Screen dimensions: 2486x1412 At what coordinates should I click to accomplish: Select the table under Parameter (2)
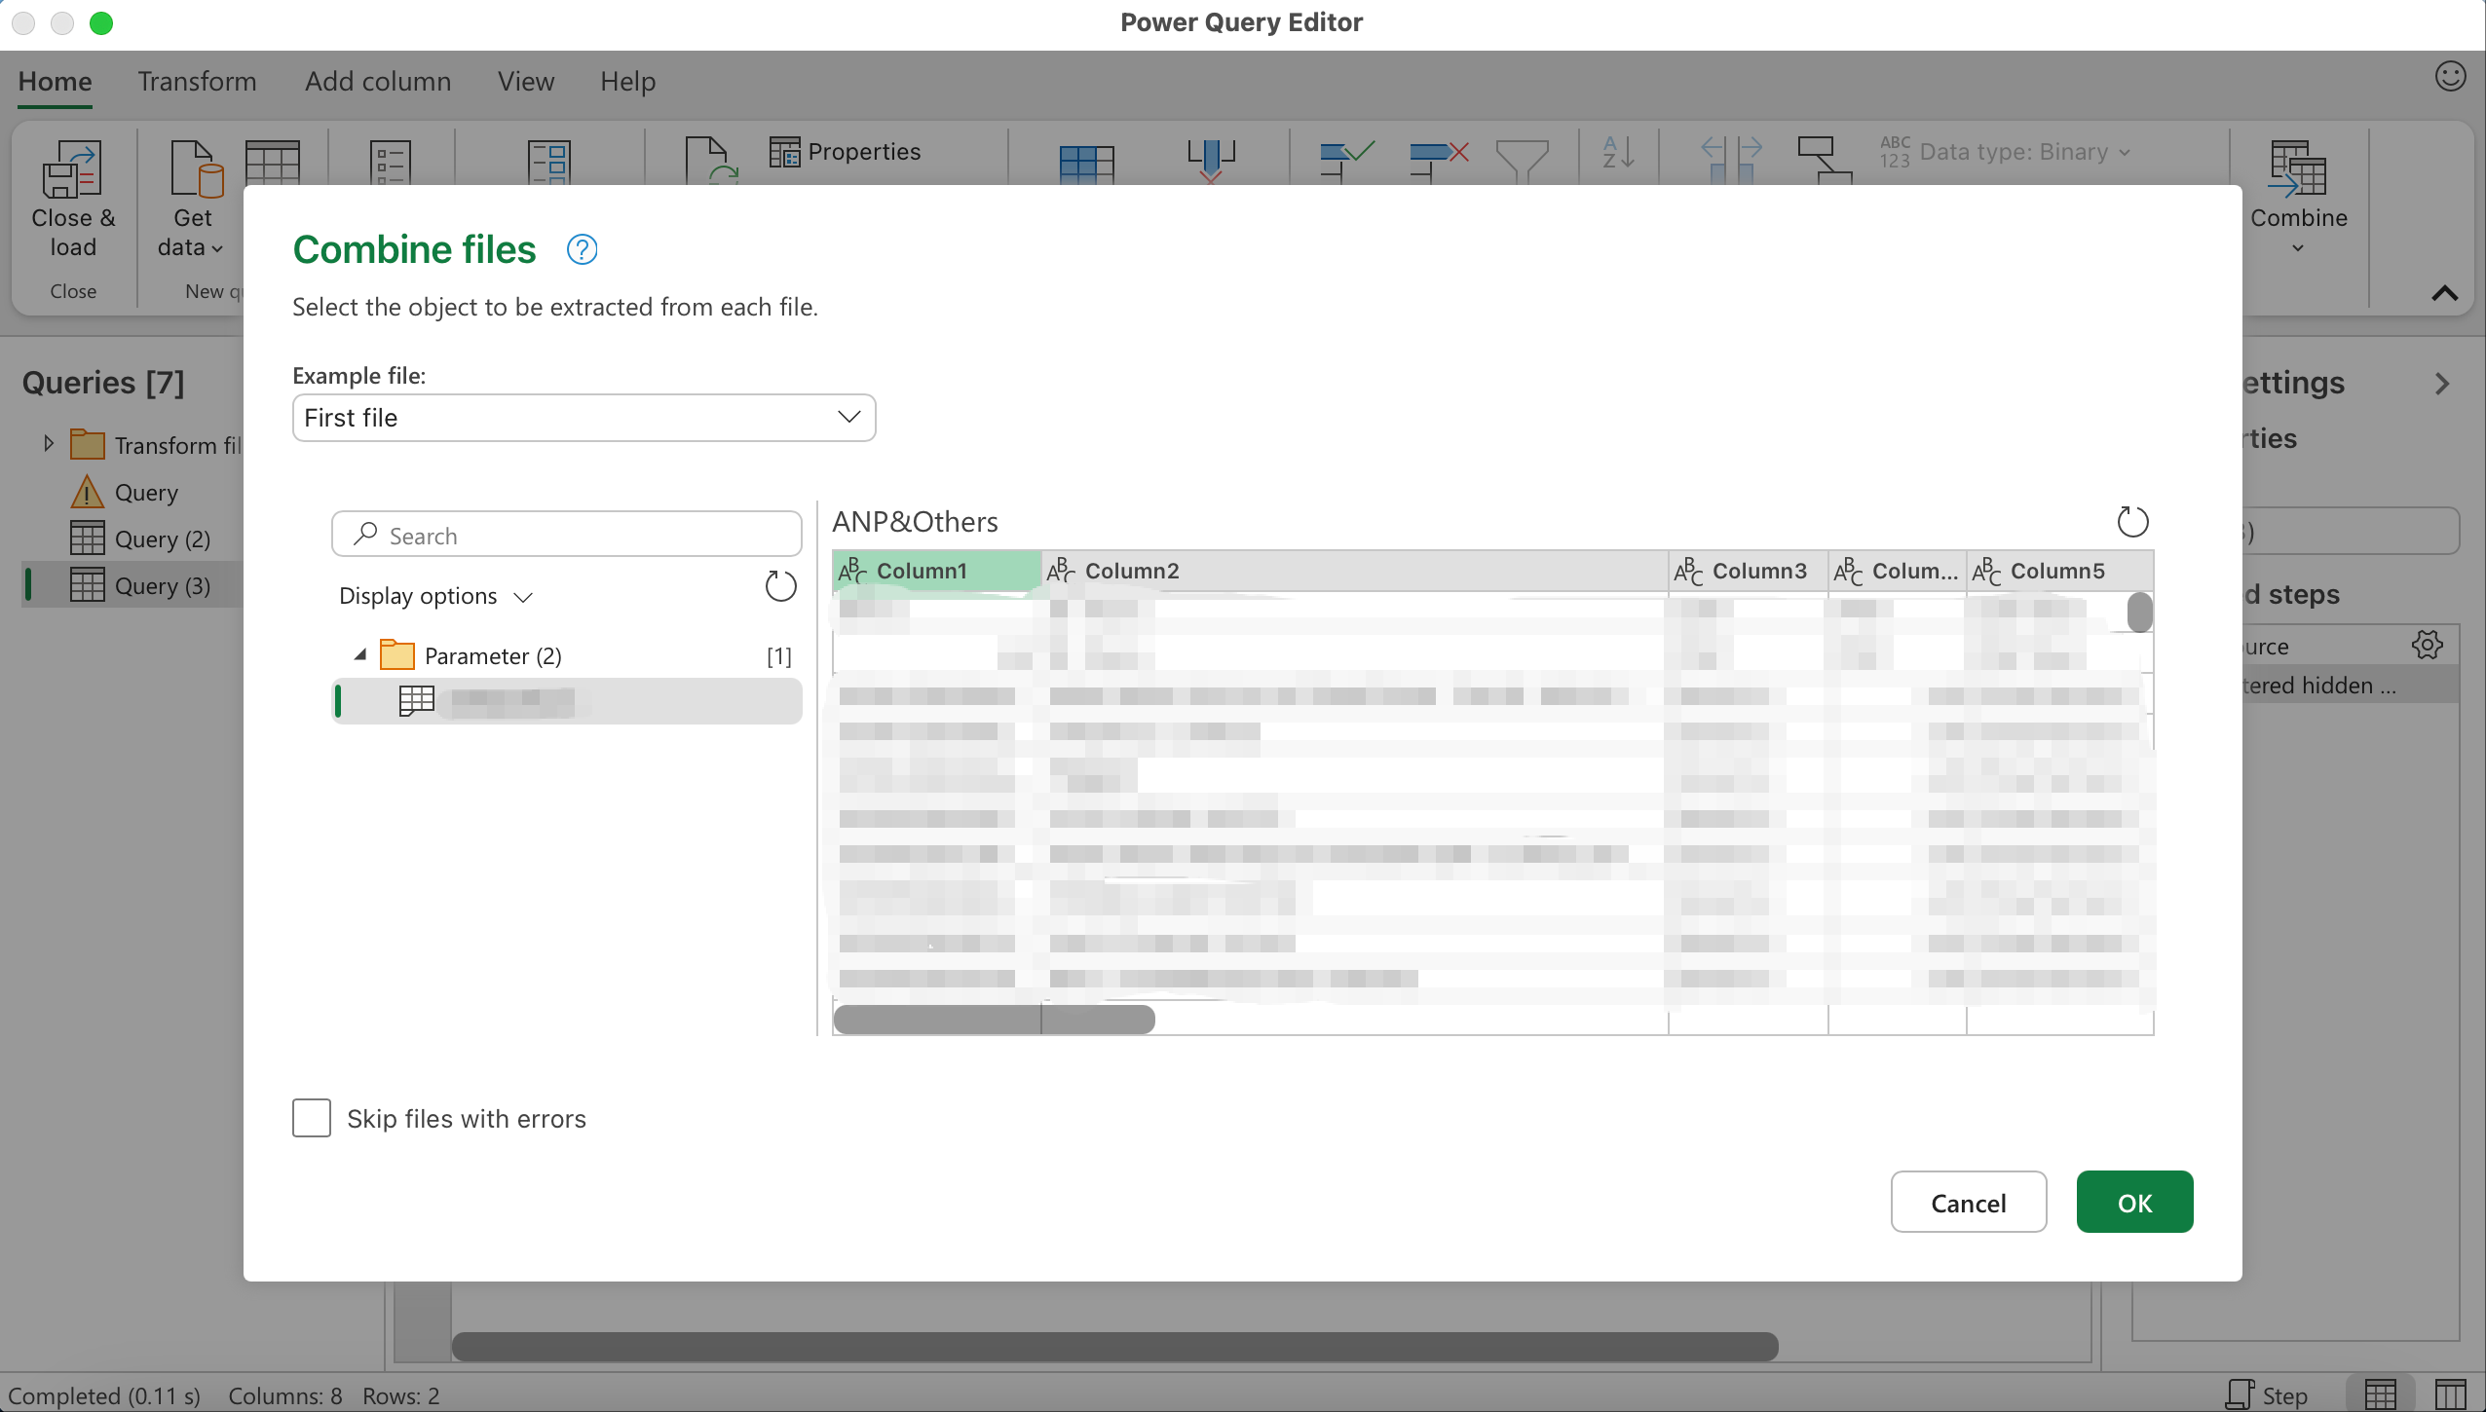coord(567,701)
